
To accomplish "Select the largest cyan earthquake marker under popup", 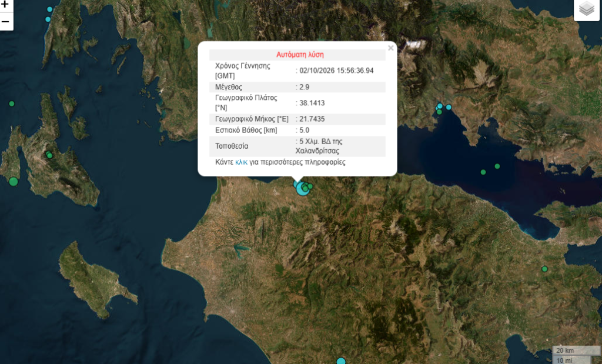I will (x=303, y=189).
